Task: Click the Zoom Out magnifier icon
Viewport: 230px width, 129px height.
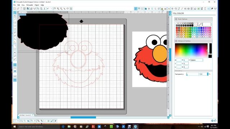Action: click(61, 9)
